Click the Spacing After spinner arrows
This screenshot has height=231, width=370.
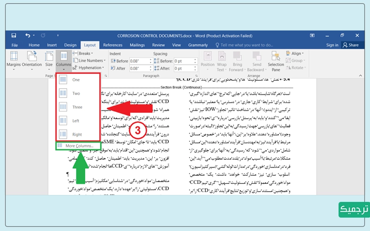[x=195, y=68]
